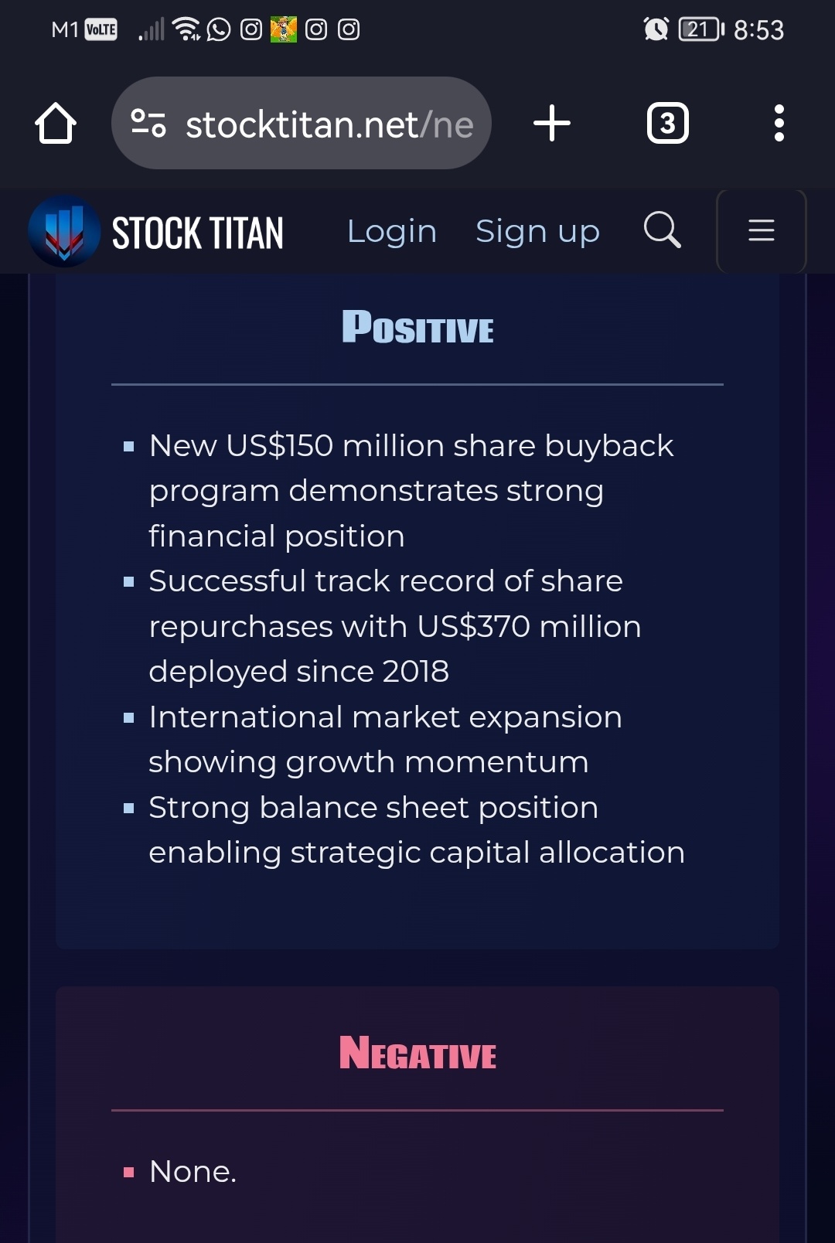Click the Login link
This screenshot has width=835, height=1243.
coord(392,231)
